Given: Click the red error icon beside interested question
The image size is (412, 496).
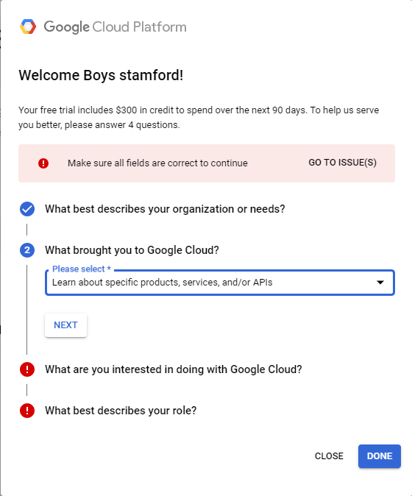Looking at the screenshot, I should 27,369.
